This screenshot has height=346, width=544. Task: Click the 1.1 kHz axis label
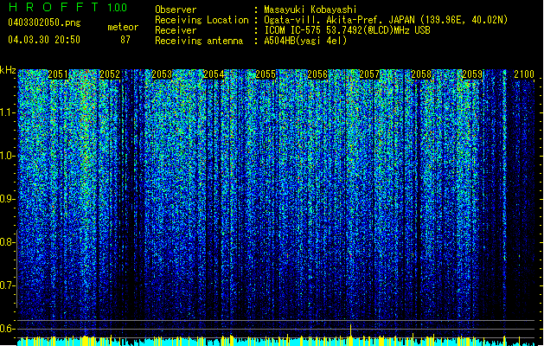coord(7,112)
